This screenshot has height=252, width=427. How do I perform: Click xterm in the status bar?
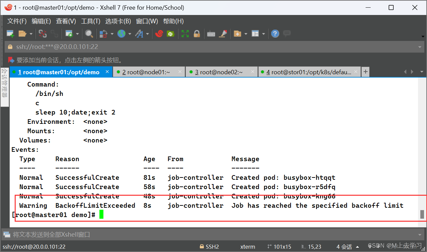point(248,247)
